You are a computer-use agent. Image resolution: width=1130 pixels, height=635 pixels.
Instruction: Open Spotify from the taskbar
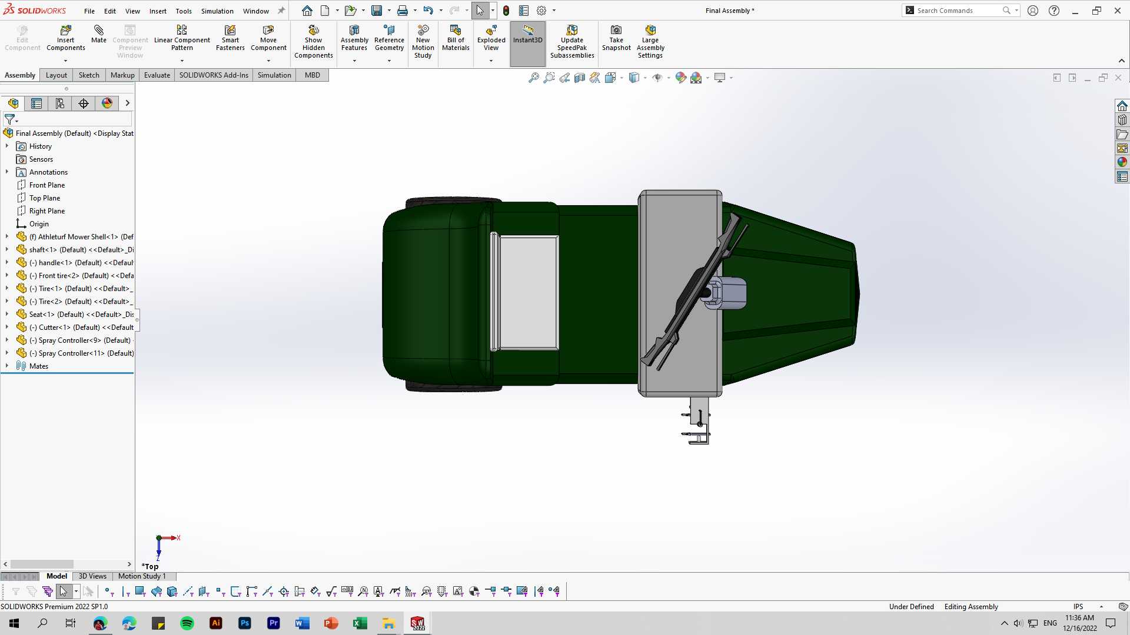tap(187, 623)
